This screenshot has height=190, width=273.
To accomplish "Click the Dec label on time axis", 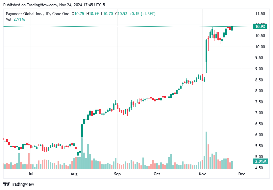I will point(242,174).
